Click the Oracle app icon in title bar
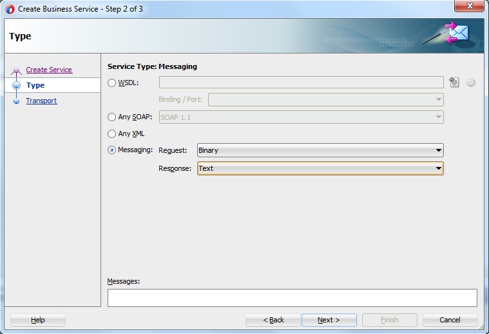This screenshot has height=334, width=489. [10, 9]
